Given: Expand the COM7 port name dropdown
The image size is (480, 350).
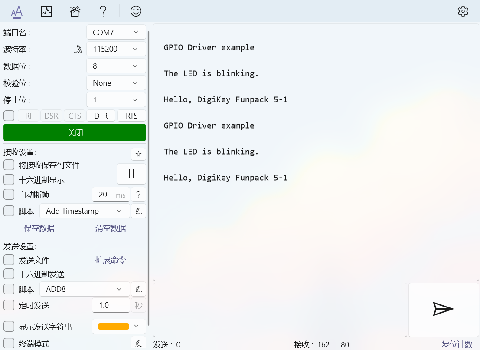Looking at the screenshot, I should point(116,32).
